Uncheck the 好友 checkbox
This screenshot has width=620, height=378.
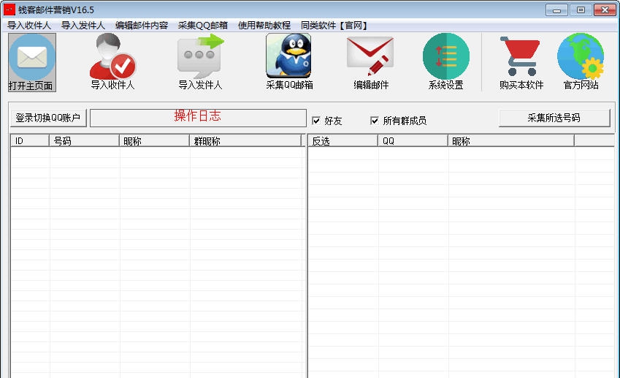pos(316,121)
